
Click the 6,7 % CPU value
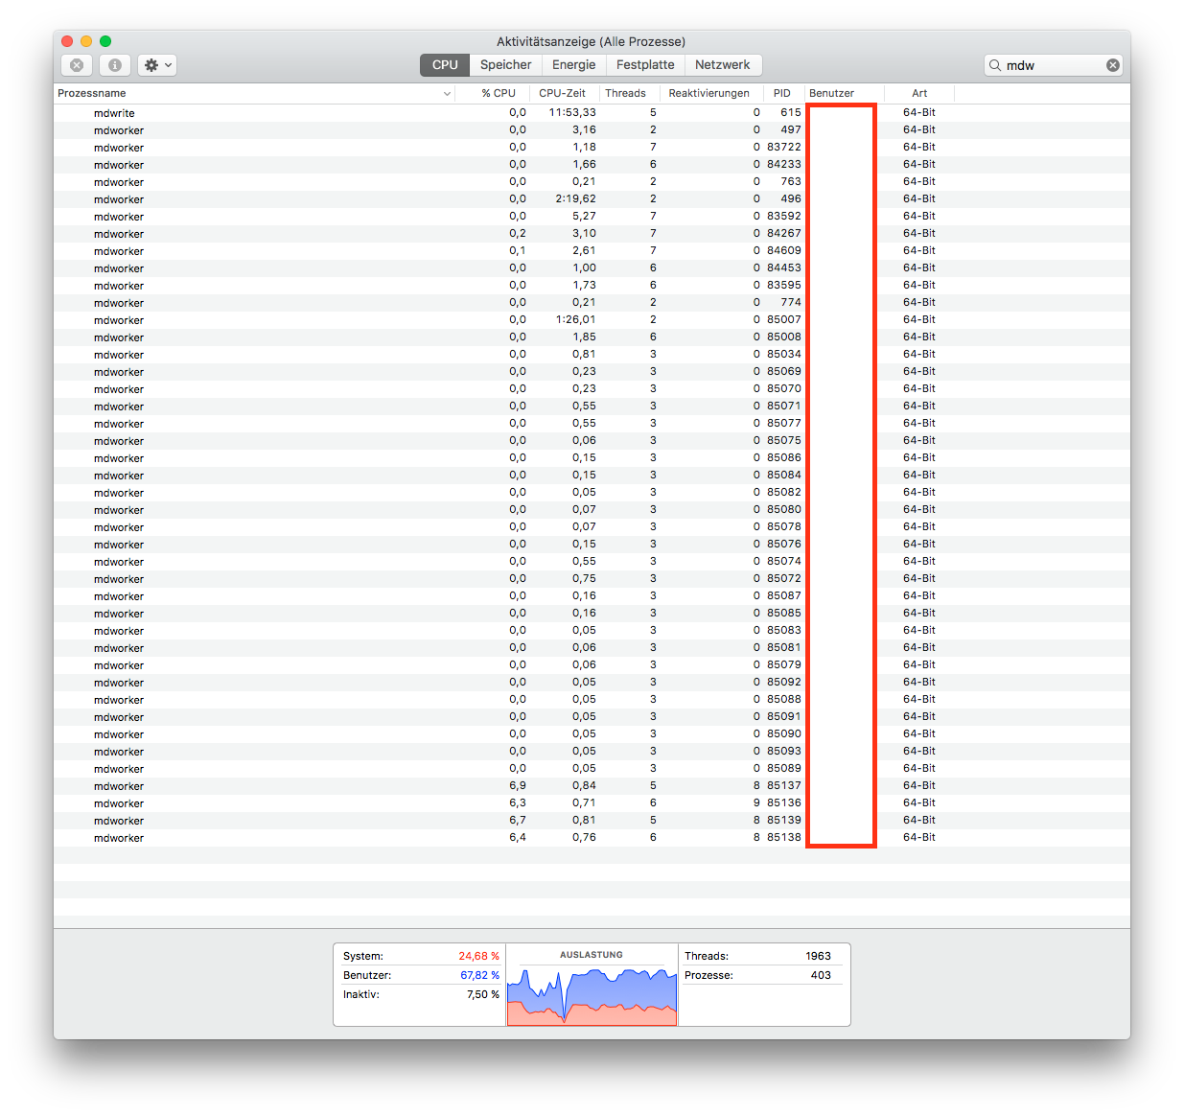[x=518, y=820]
